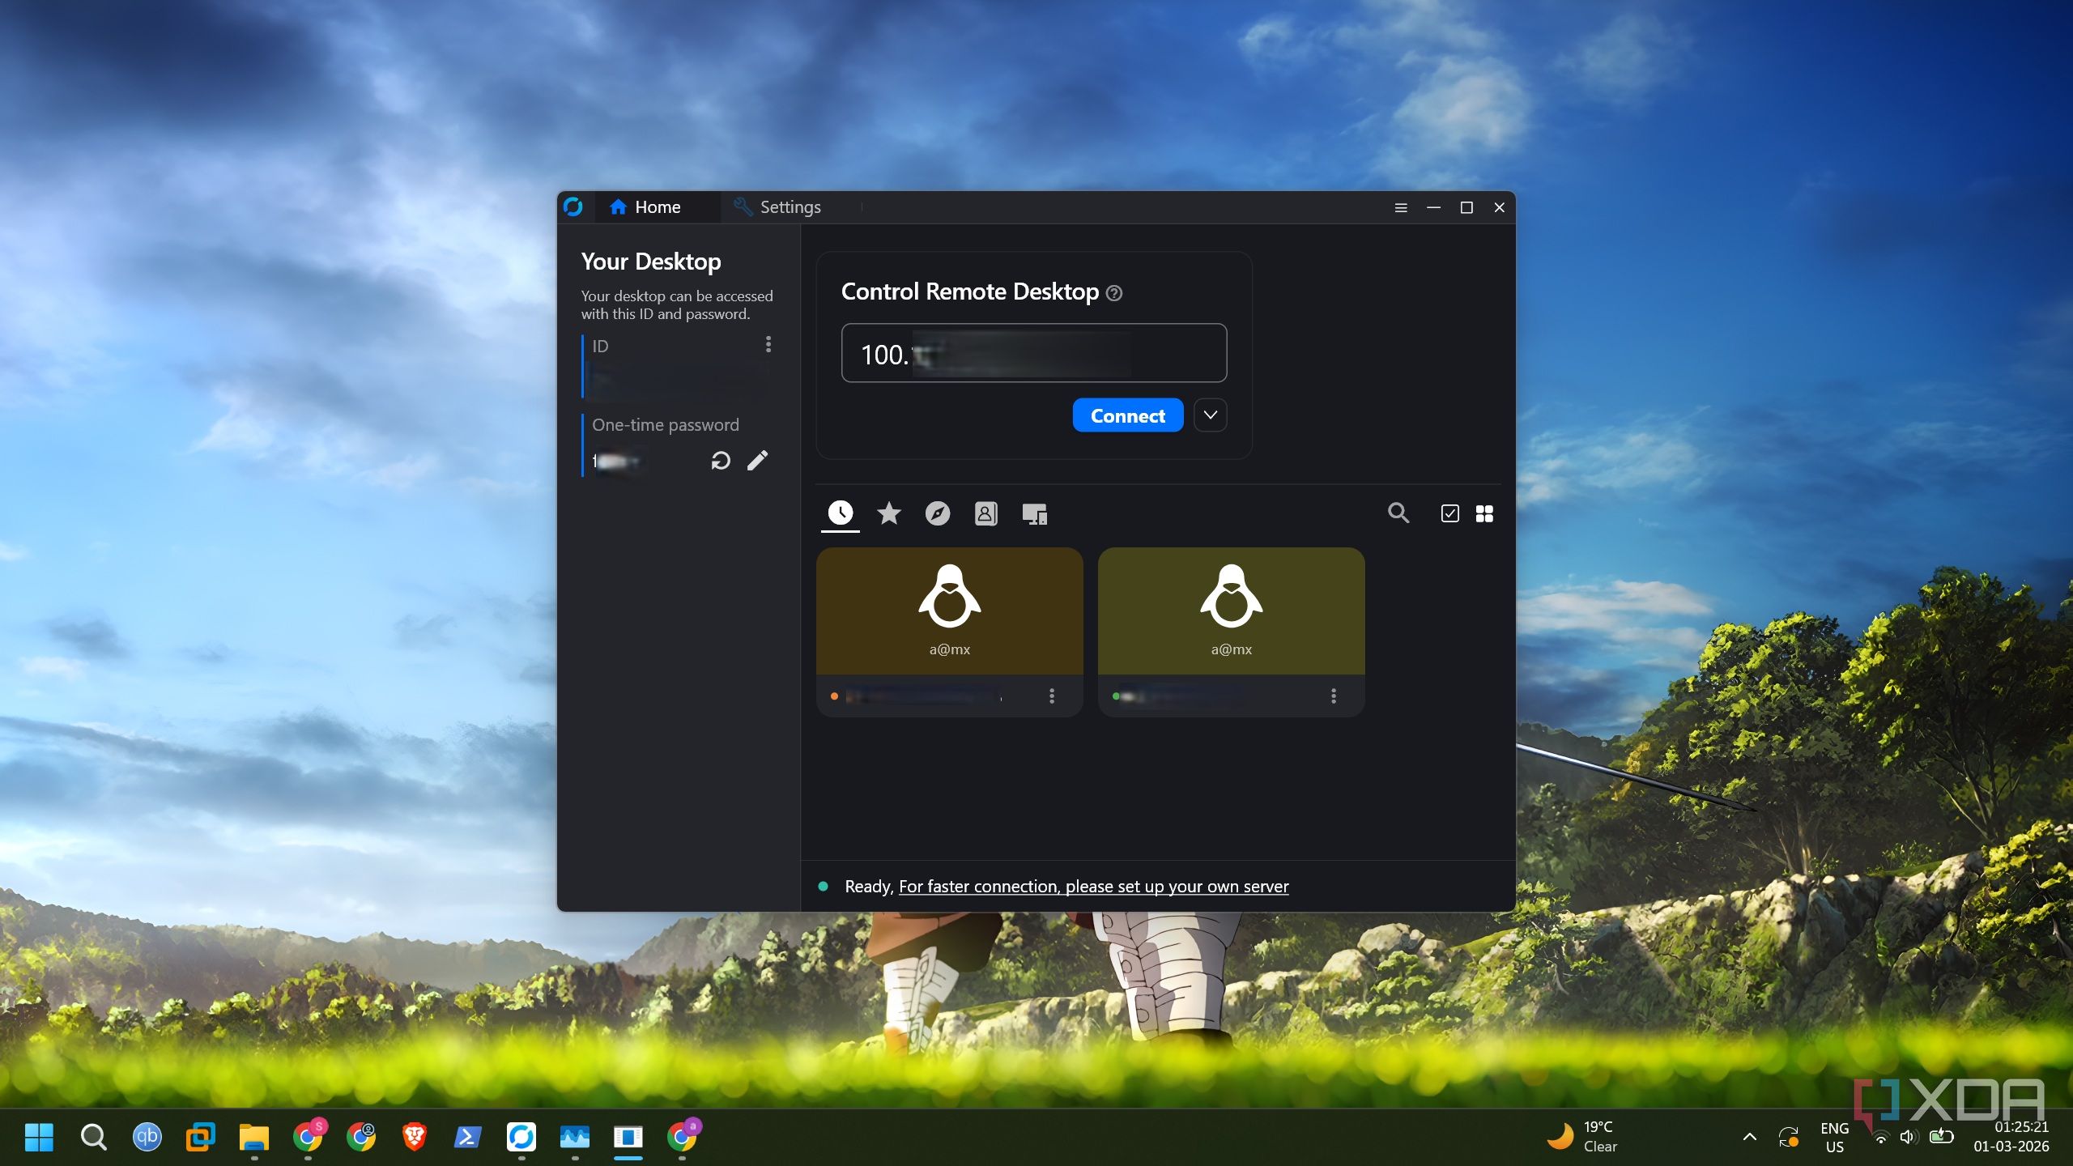Click the ENG US language indicator
This screenshot has height=1166, width=2073.
click(1834, 1137)
